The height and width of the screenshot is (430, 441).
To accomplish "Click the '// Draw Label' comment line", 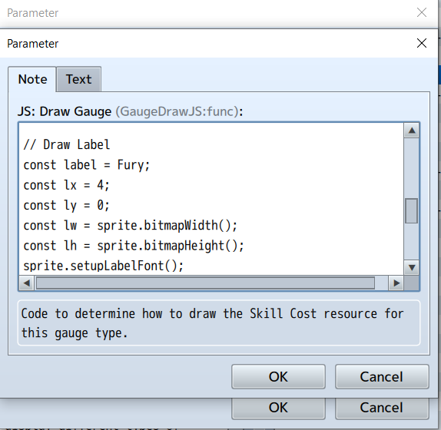I will [x=67, y=144].
